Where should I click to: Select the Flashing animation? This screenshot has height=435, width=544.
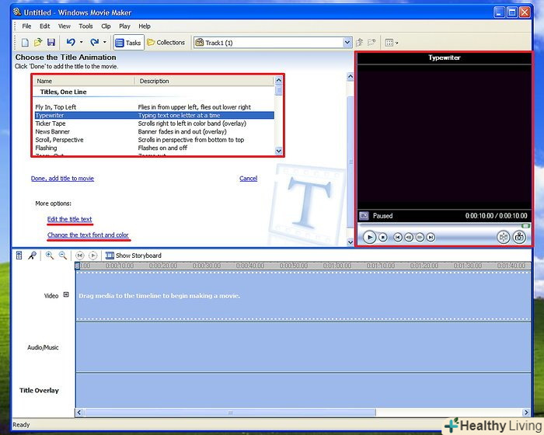(x=154, y=148)
